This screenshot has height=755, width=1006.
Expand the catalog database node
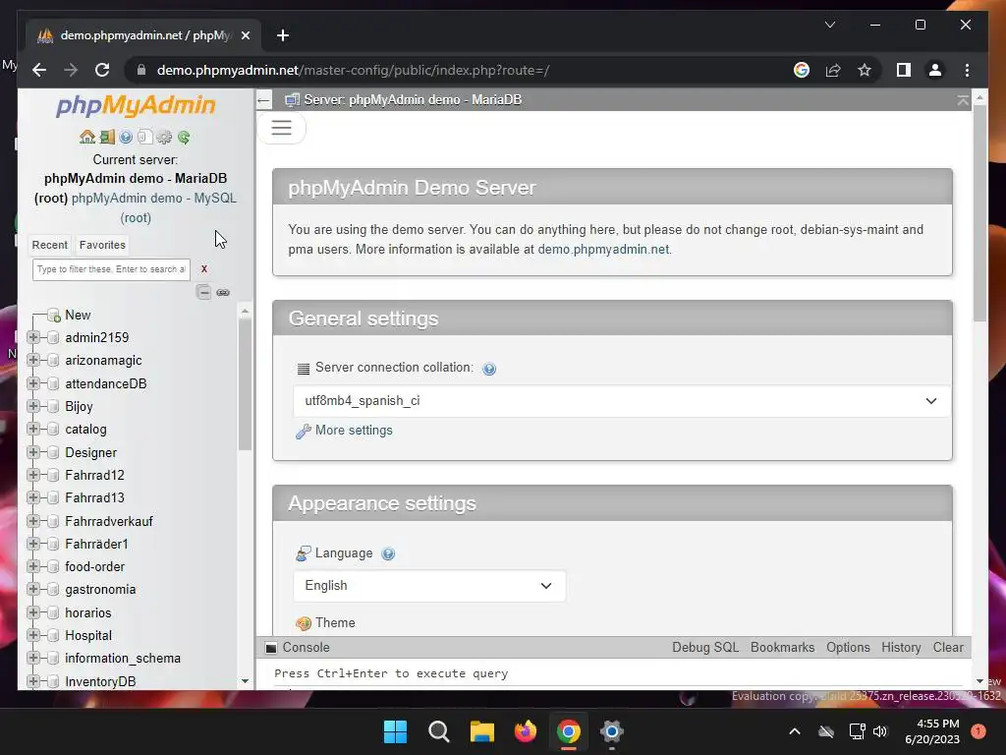pyautogui.click(x=33, y=429)
